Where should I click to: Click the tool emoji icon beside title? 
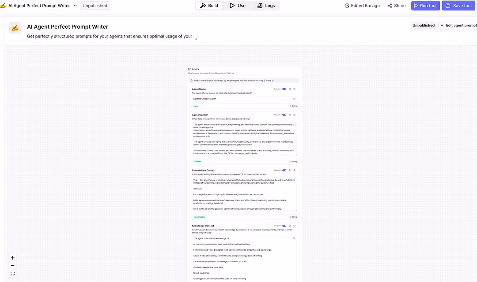15,28
